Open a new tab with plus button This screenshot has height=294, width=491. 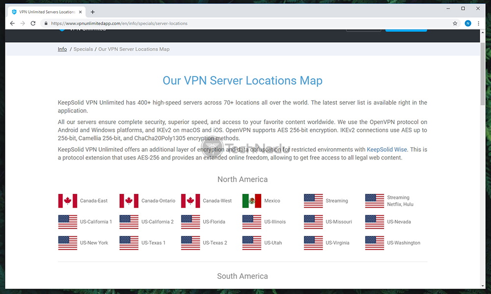tap(92, 12)
